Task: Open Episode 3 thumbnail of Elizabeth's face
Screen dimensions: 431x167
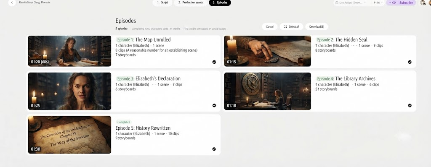Action: [69, 91]
